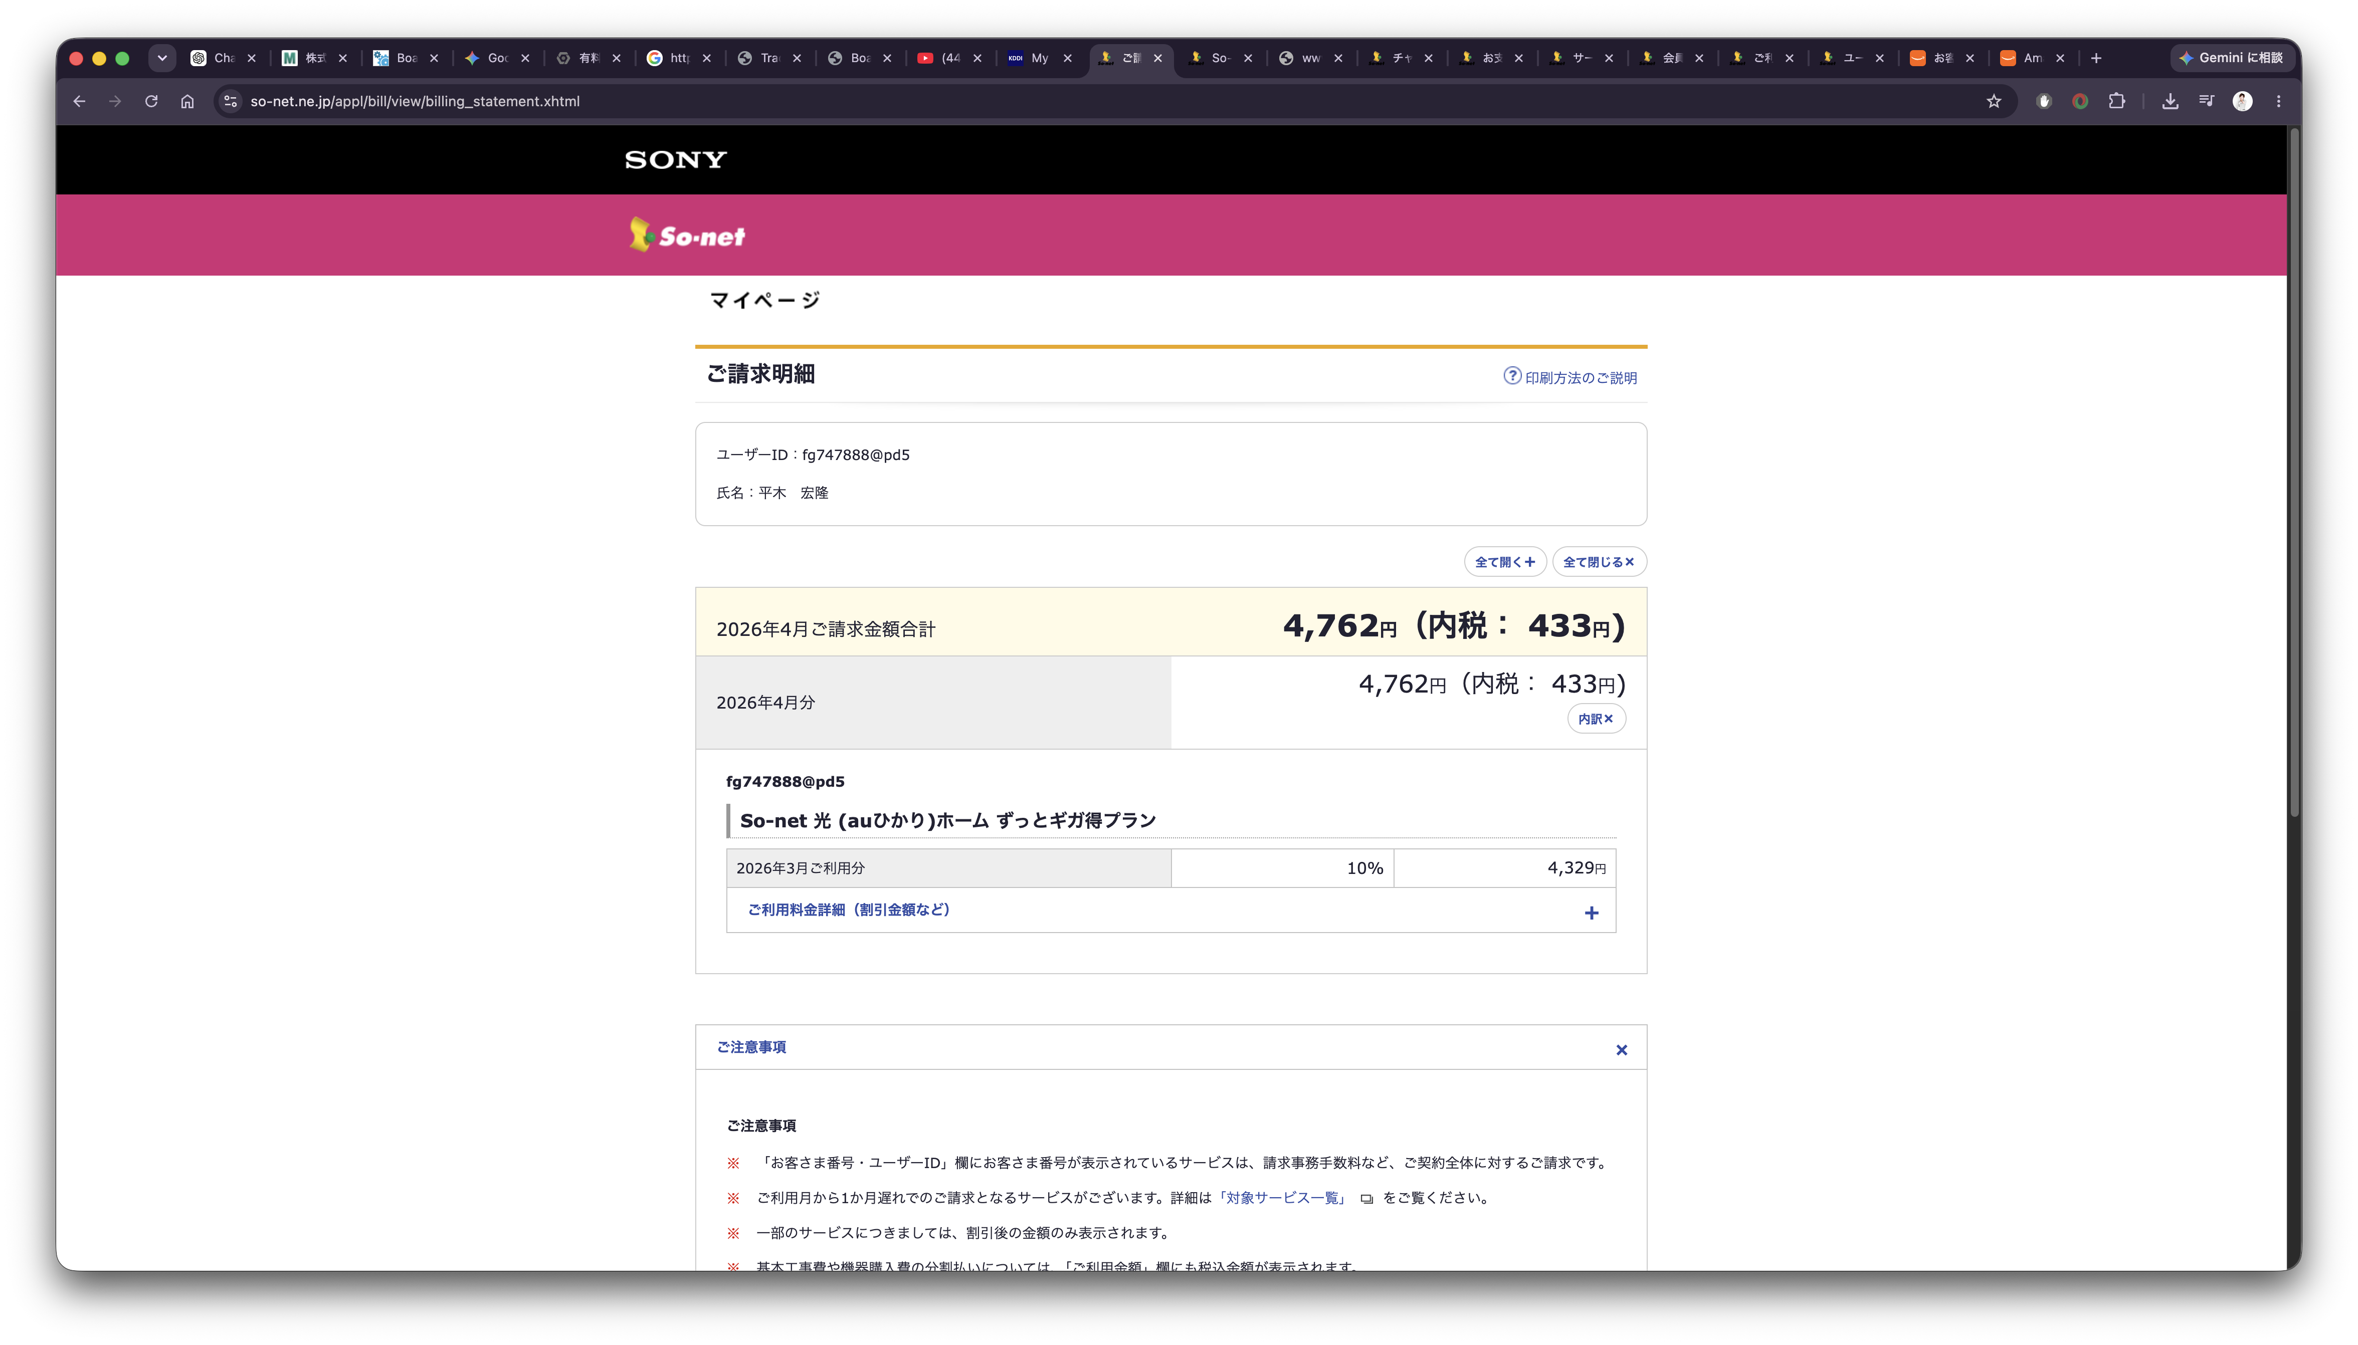Close the ww globe tab
Viewport: 2358px width, 1345px height.
tap(1339, 58)
